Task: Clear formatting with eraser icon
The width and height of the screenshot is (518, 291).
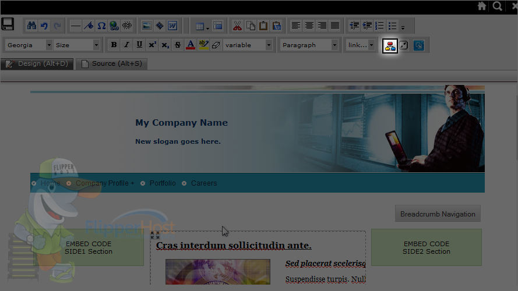Action: (x=216, y=45)
